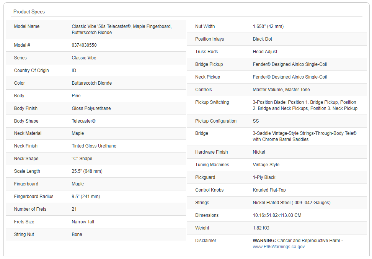Select the Narrow Tall frets size

[83, 222]
